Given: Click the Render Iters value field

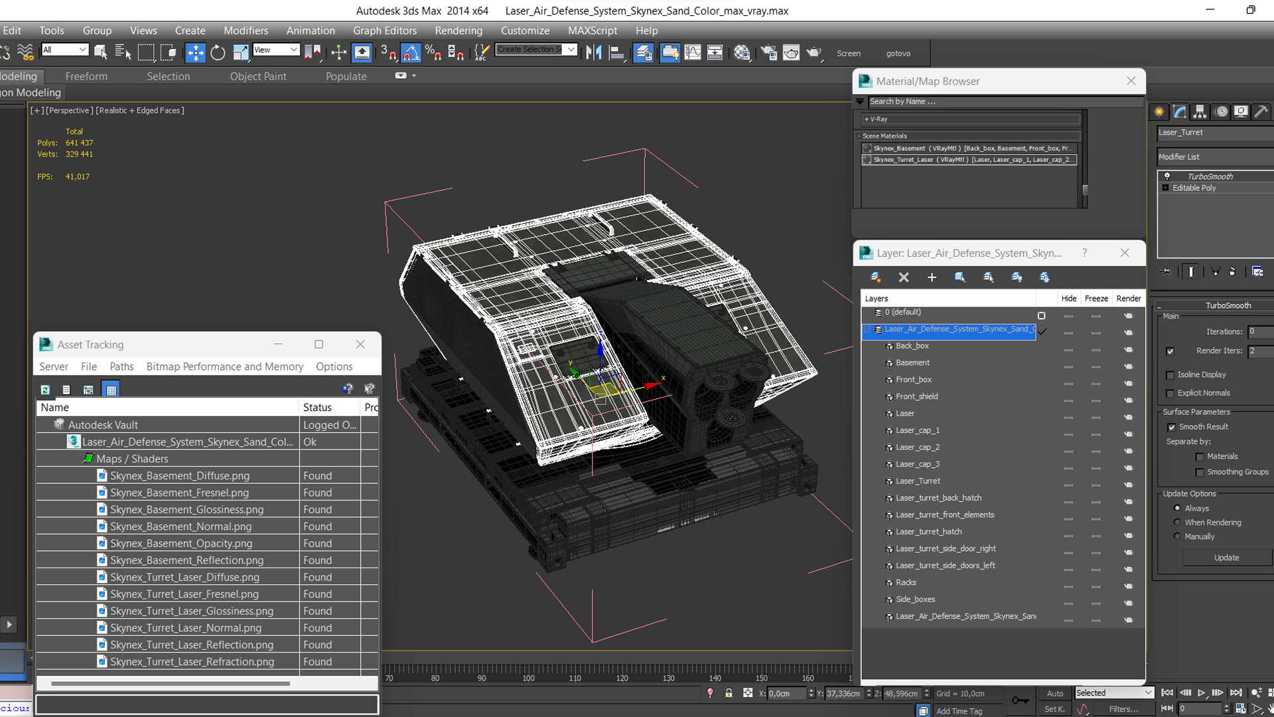Looking at the screenshot, I should 1261,351.
